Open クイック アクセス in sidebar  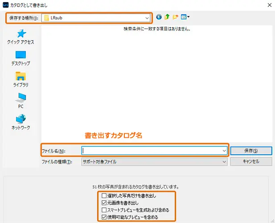point(21,37)
